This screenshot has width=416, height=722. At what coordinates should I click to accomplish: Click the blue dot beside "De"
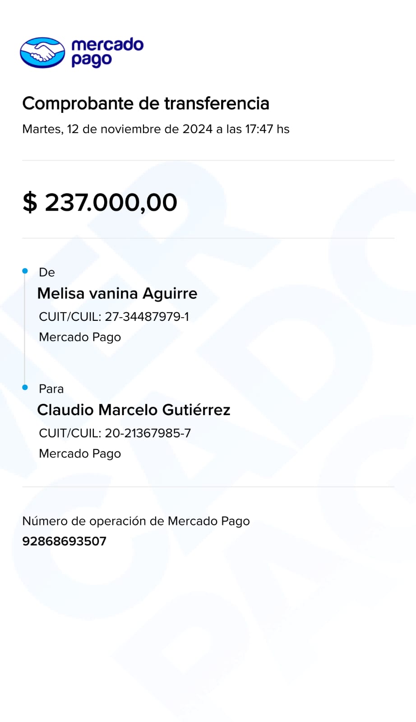25,271
